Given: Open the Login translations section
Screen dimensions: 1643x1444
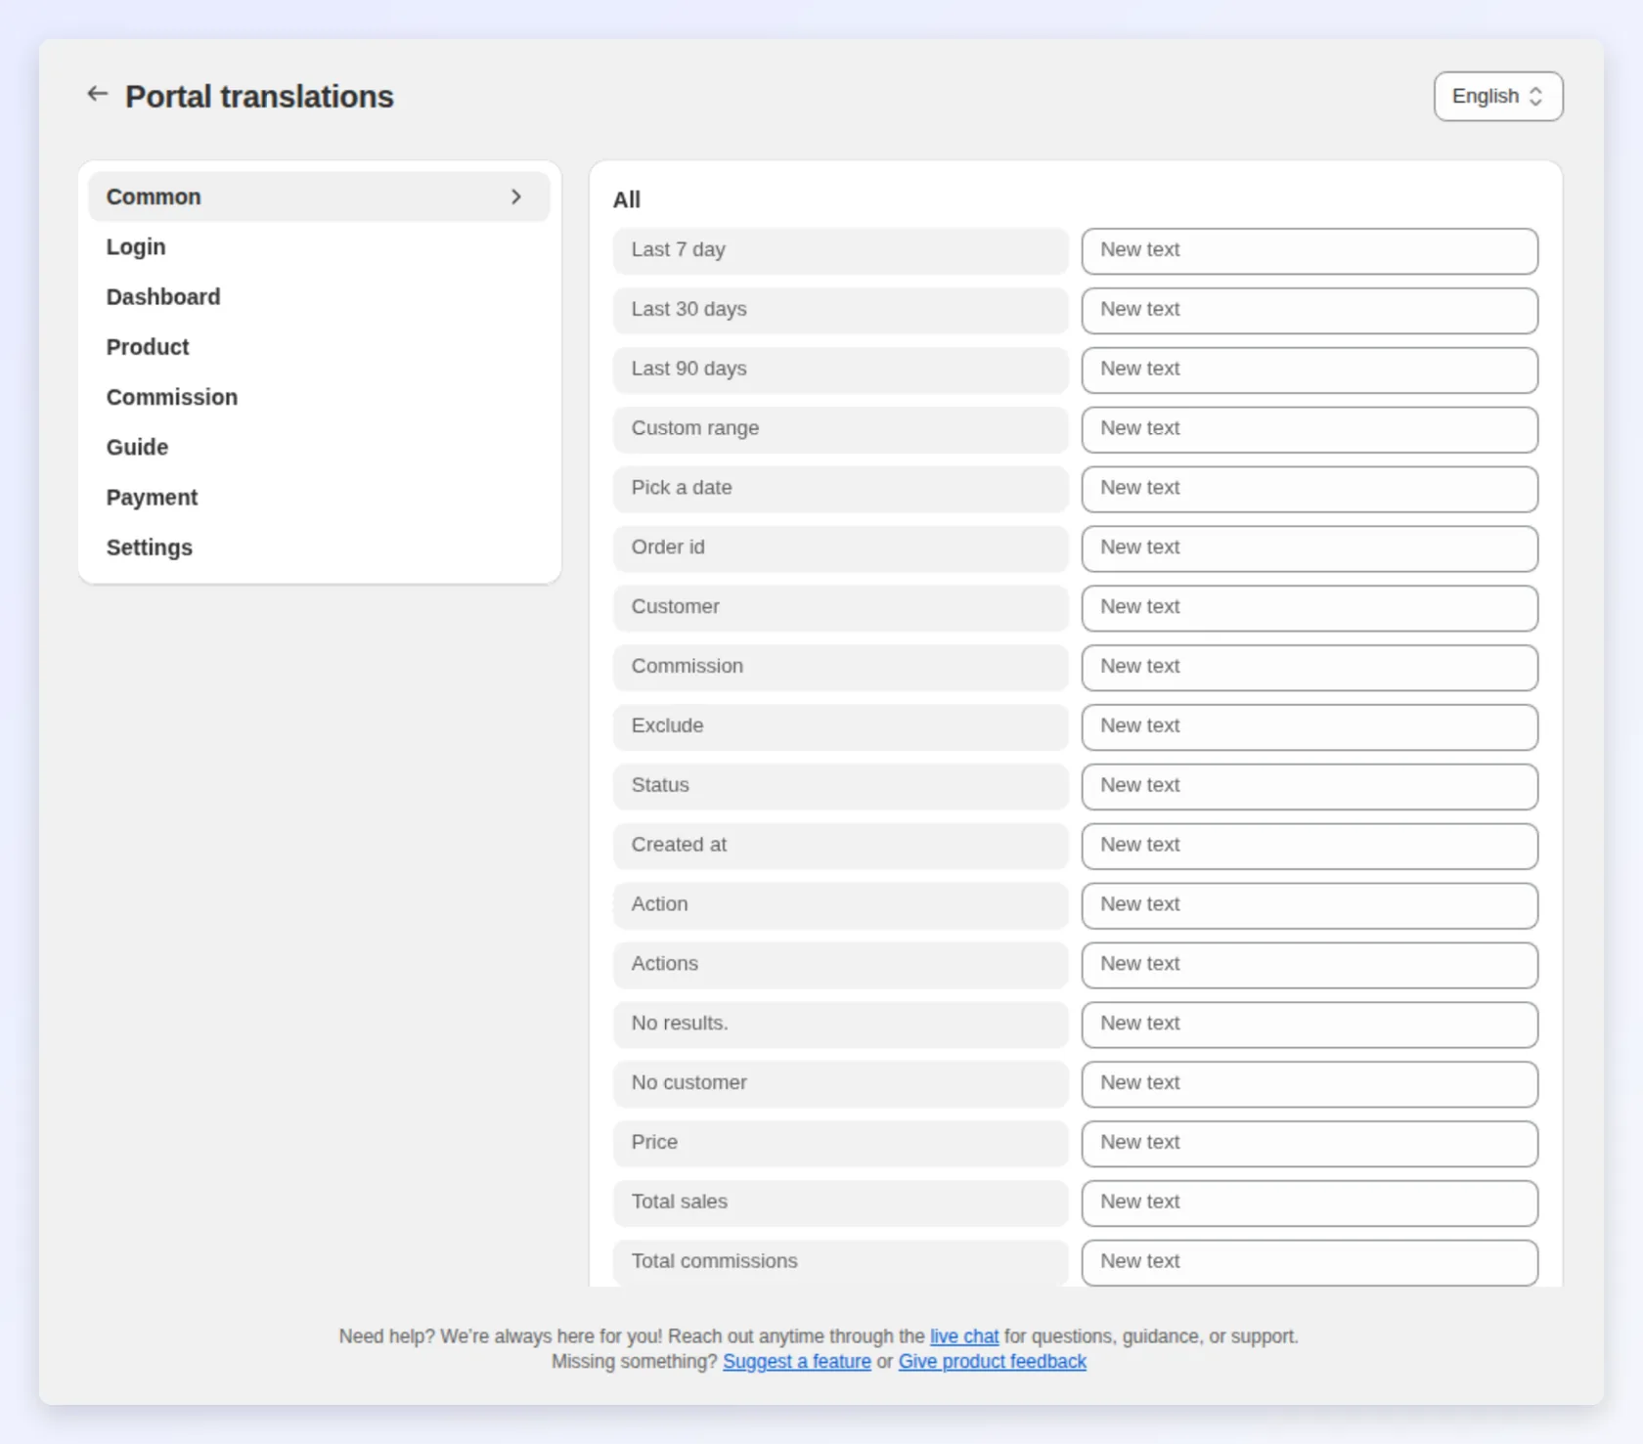Looking at the screenshot, I should 319,246.
